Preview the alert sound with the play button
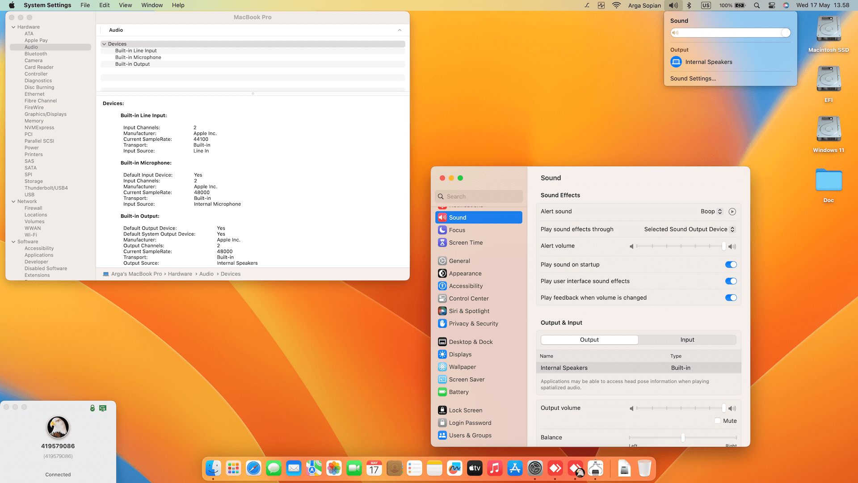 coord(732,212)
